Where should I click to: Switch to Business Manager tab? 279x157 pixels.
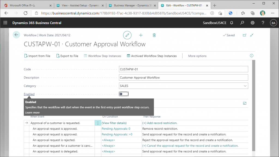[x=133, y=5]
